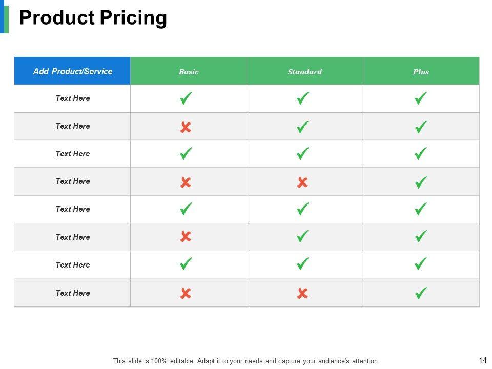Click the first Text Here row label

point(73,98)
